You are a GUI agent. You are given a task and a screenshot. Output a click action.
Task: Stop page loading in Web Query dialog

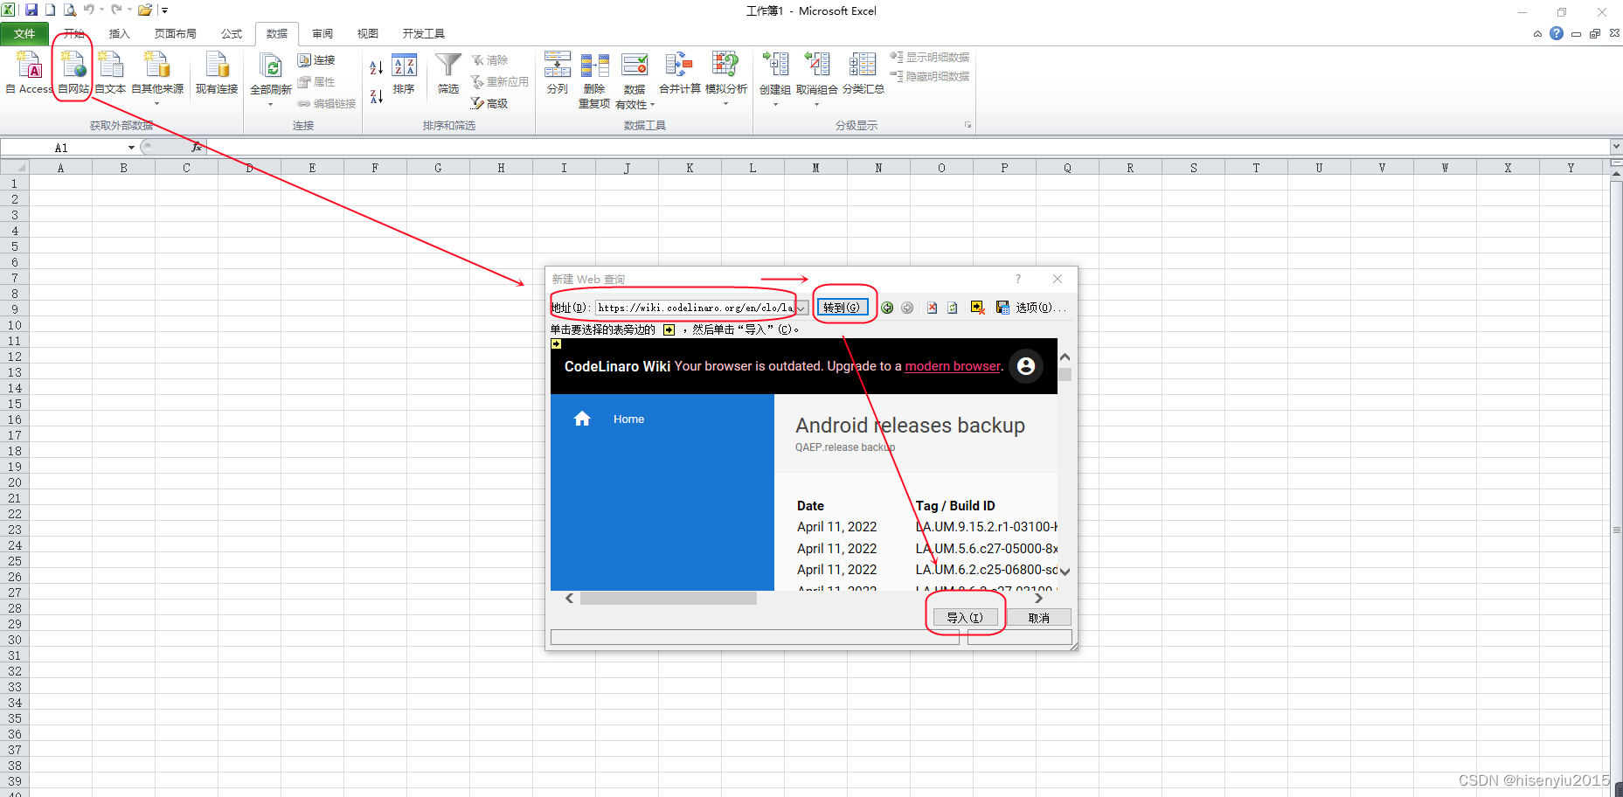click(x=932, y=308)
